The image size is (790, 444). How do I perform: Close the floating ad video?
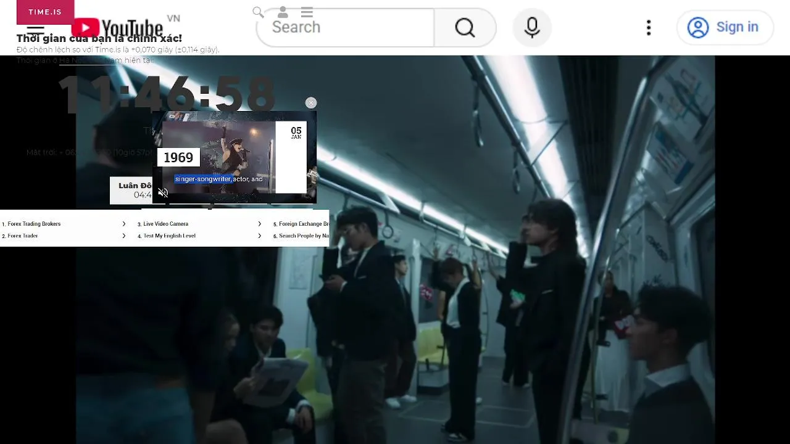coord(311,103)
